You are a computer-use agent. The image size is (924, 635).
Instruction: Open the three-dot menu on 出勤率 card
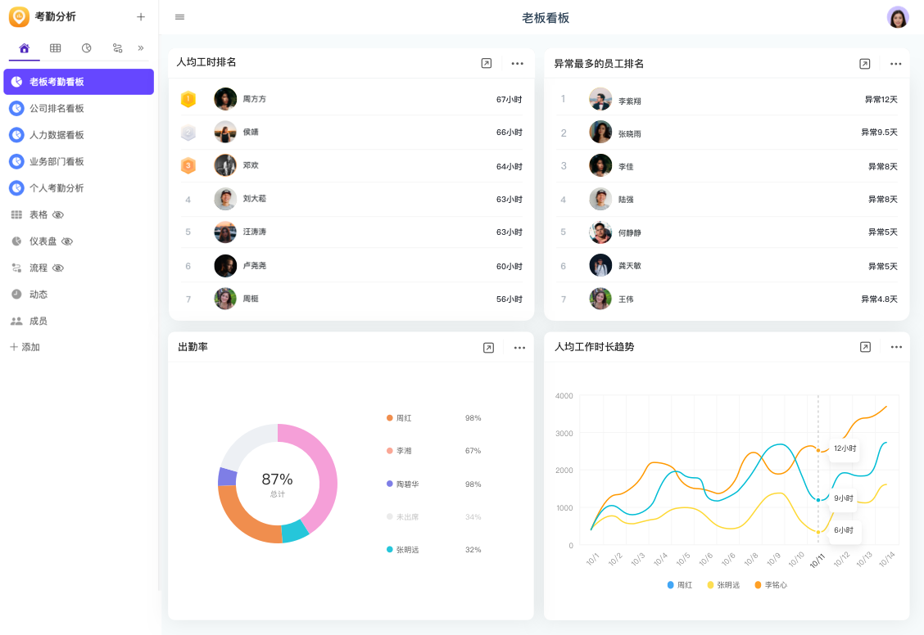(x=519, y=348)
